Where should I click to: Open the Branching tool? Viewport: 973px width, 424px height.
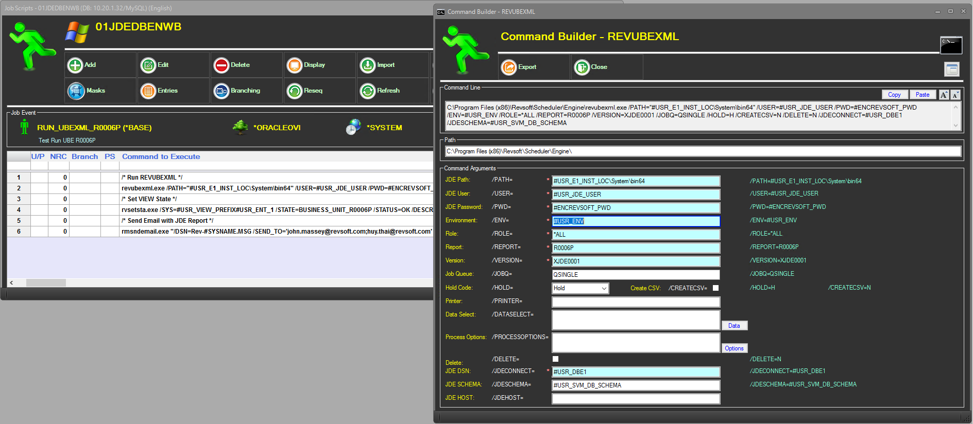(x=247, y=91)
